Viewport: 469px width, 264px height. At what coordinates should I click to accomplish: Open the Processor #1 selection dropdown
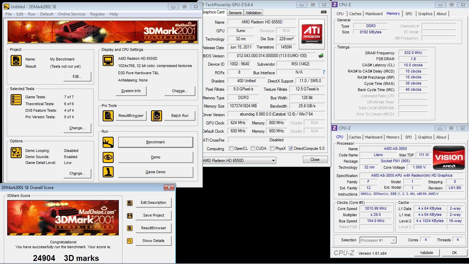(393, 240)
